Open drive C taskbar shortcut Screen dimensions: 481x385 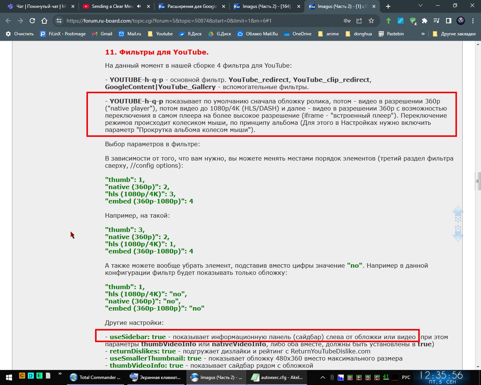tap(22, 375)
